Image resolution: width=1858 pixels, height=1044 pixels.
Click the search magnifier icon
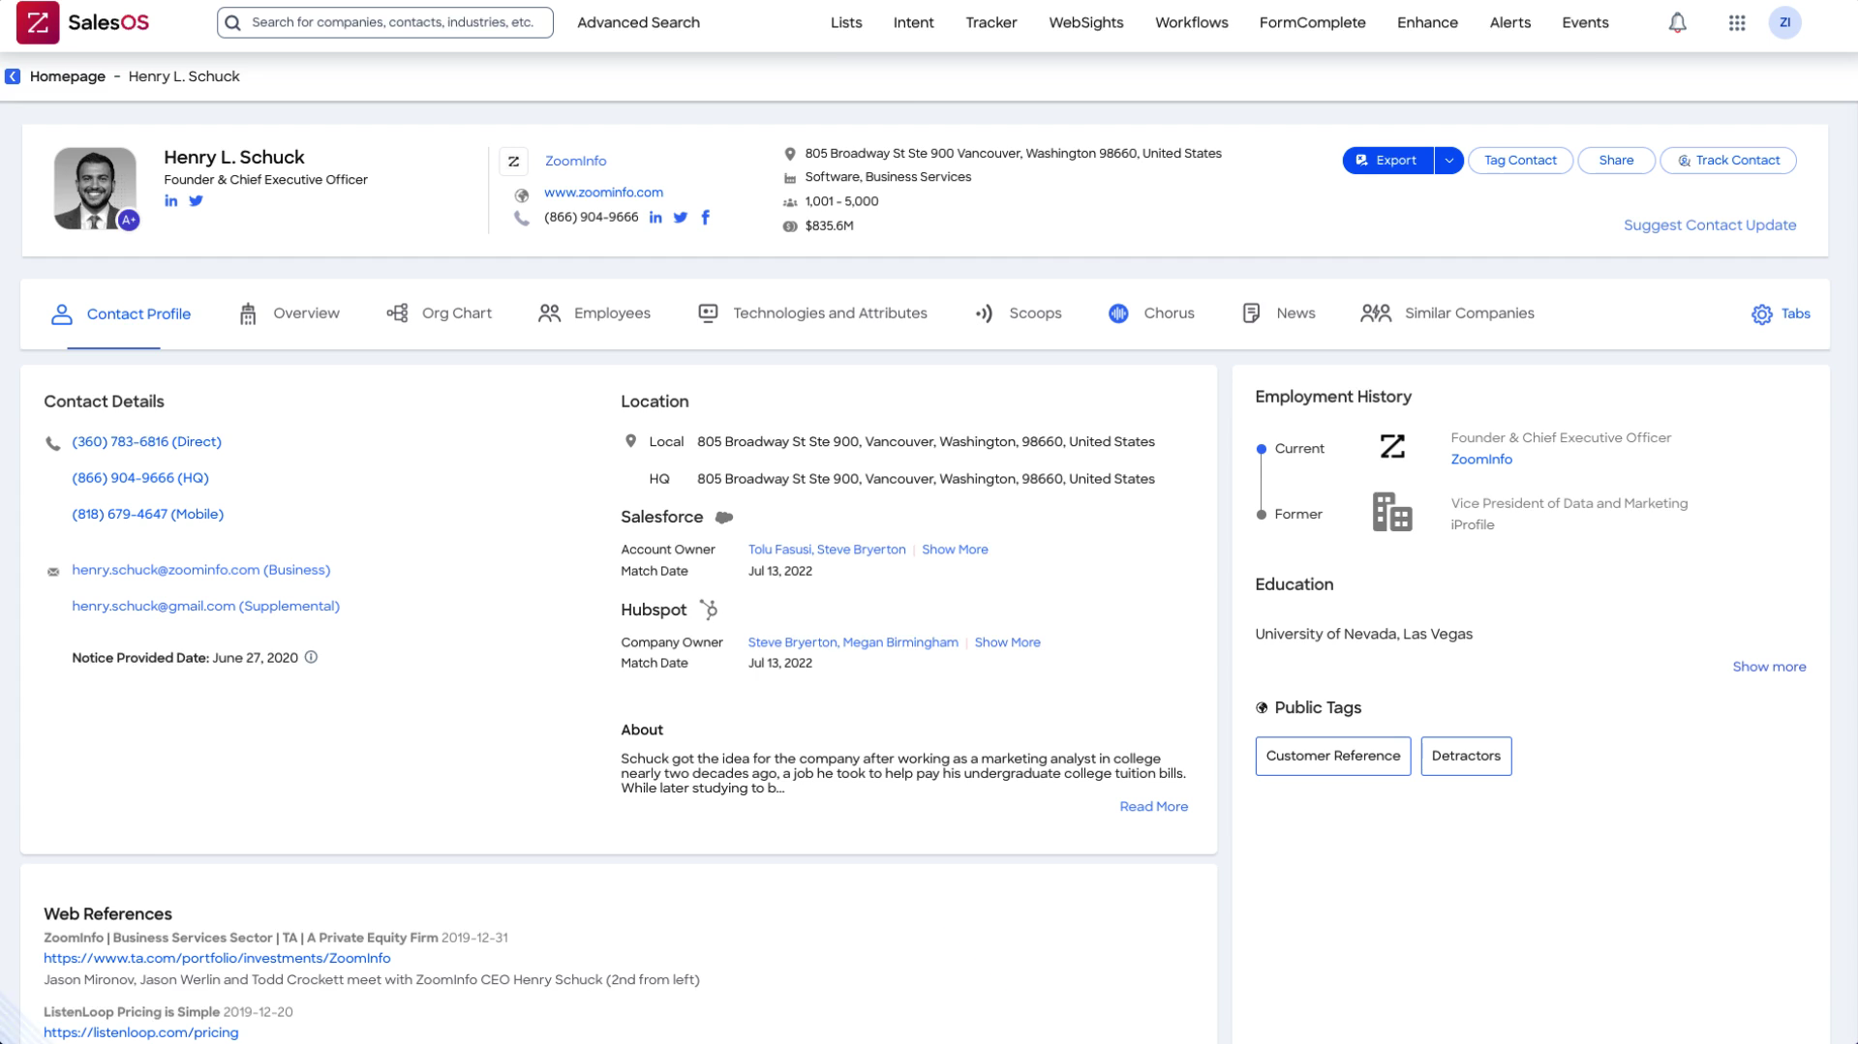click(x=232, y=22)
